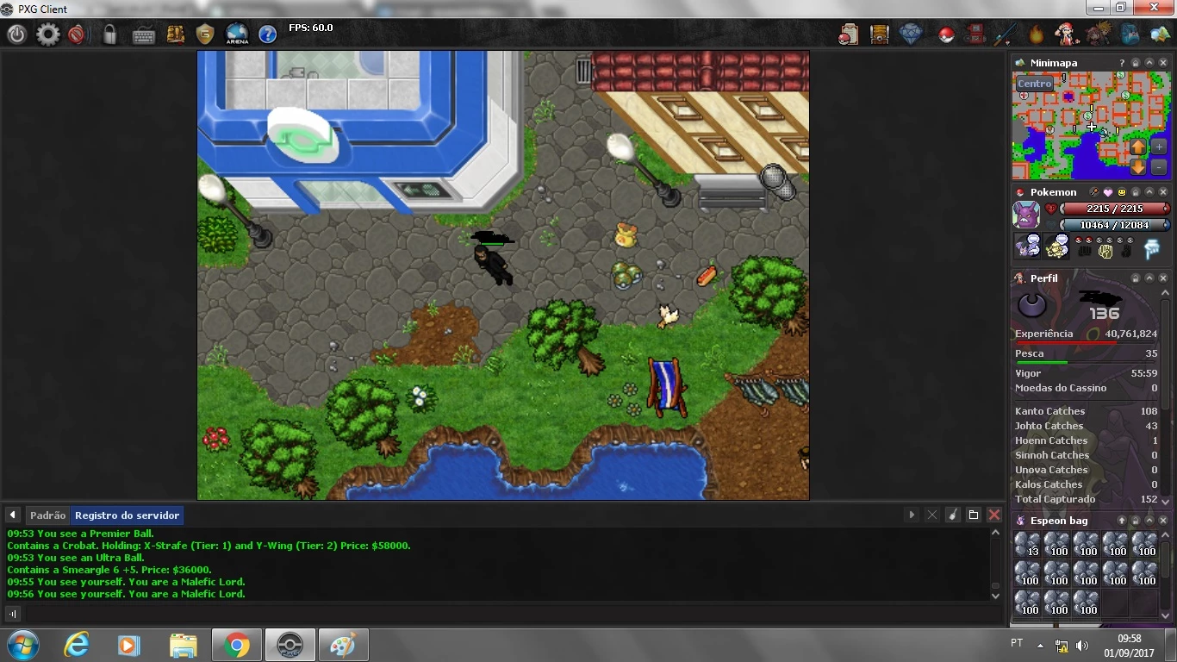The image size is (1177, 662).
Task: Toggle the Espeon bag lock
Action: (1136, 521)
